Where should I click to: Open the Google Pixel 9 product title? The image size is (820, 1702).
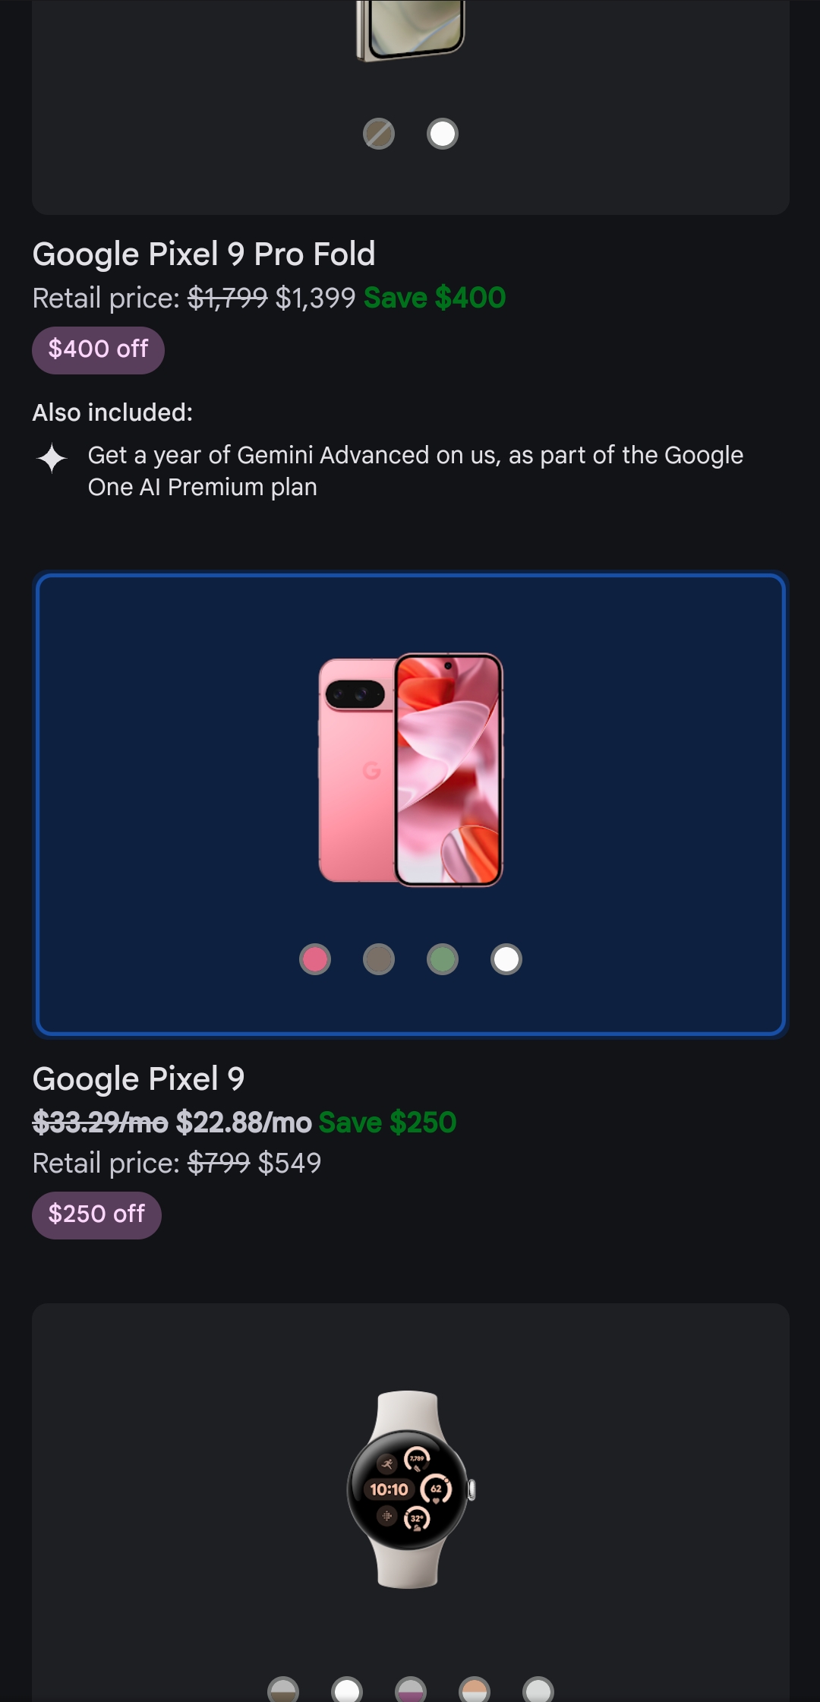coord(138,1079)
